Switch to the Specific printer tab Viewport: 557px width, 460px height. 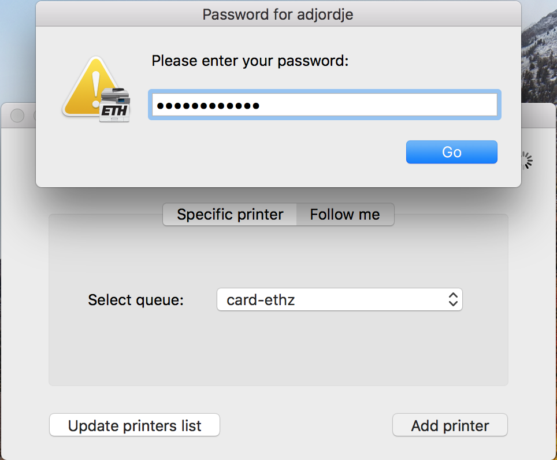point(230,214)
